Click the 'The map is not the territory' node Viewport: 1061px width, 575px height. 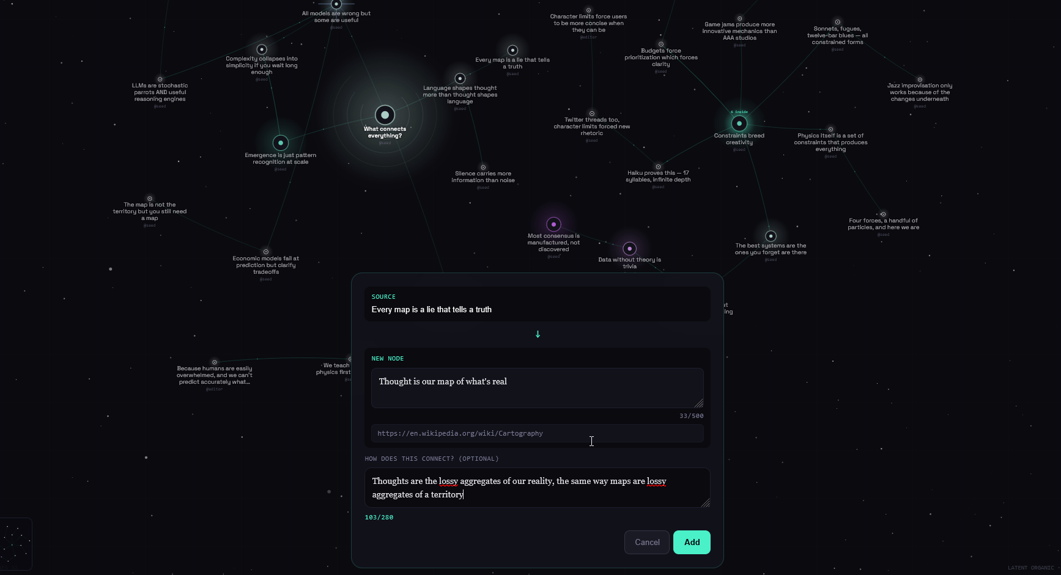150,199
